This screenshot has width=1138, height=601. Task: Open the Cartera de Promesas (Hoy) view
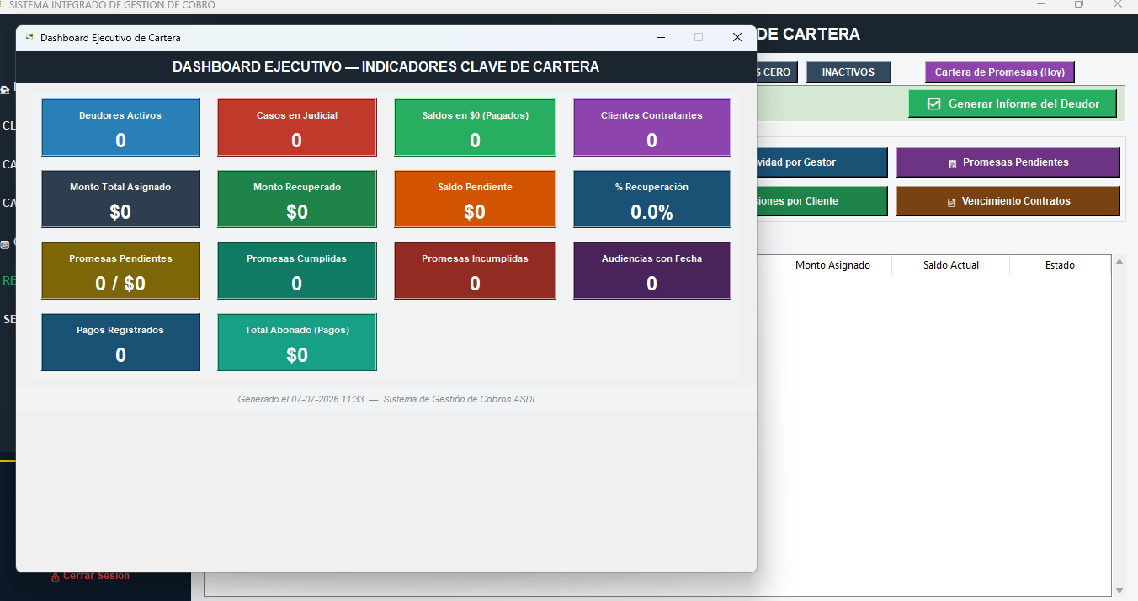tap(1000, 72)
